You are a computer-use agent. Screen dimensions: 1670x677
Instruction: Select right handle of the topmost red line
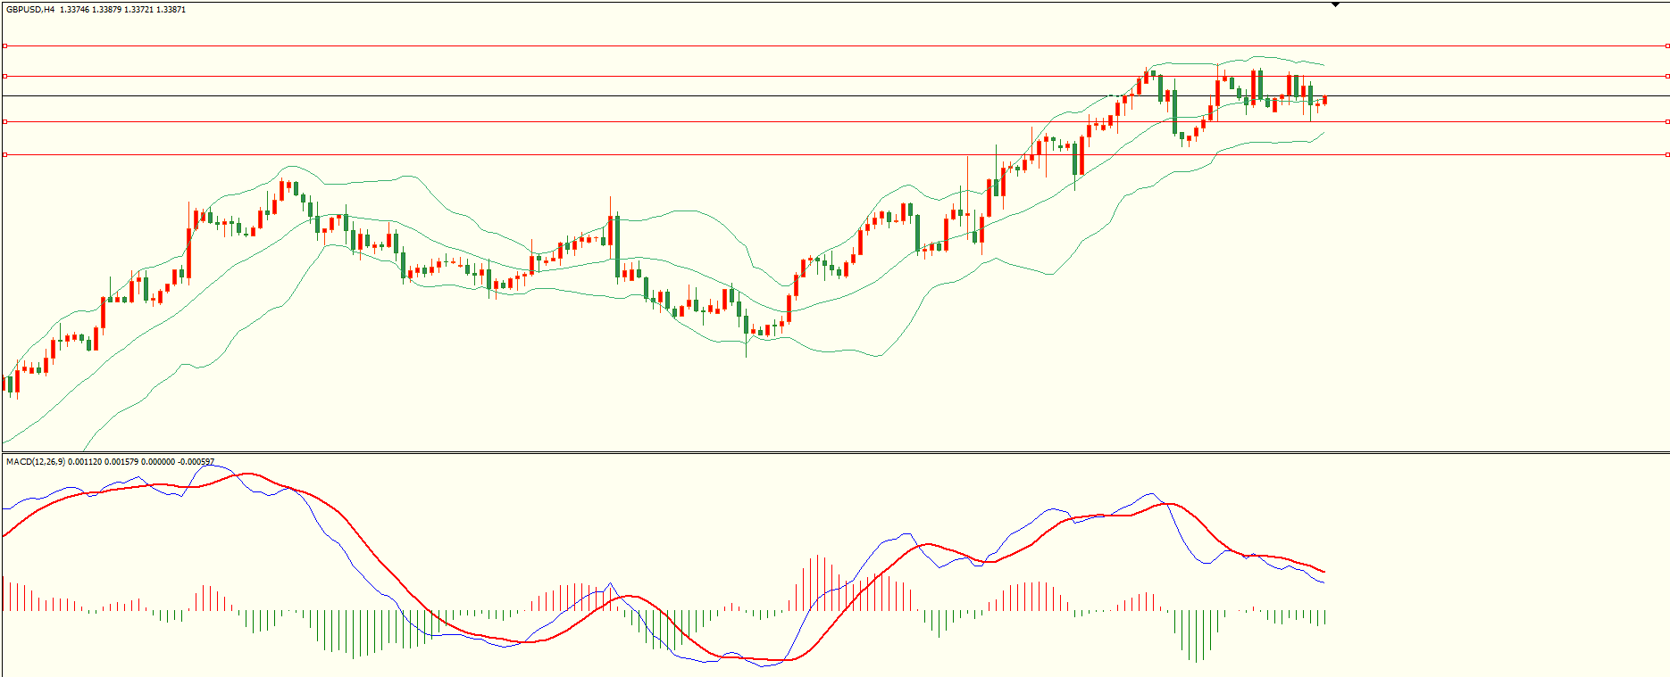(x=1667, y=45)
